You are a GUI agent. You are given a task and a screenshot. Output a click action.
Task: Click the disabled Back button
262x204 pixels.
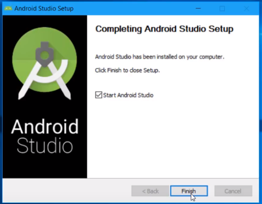pos(150,191)
